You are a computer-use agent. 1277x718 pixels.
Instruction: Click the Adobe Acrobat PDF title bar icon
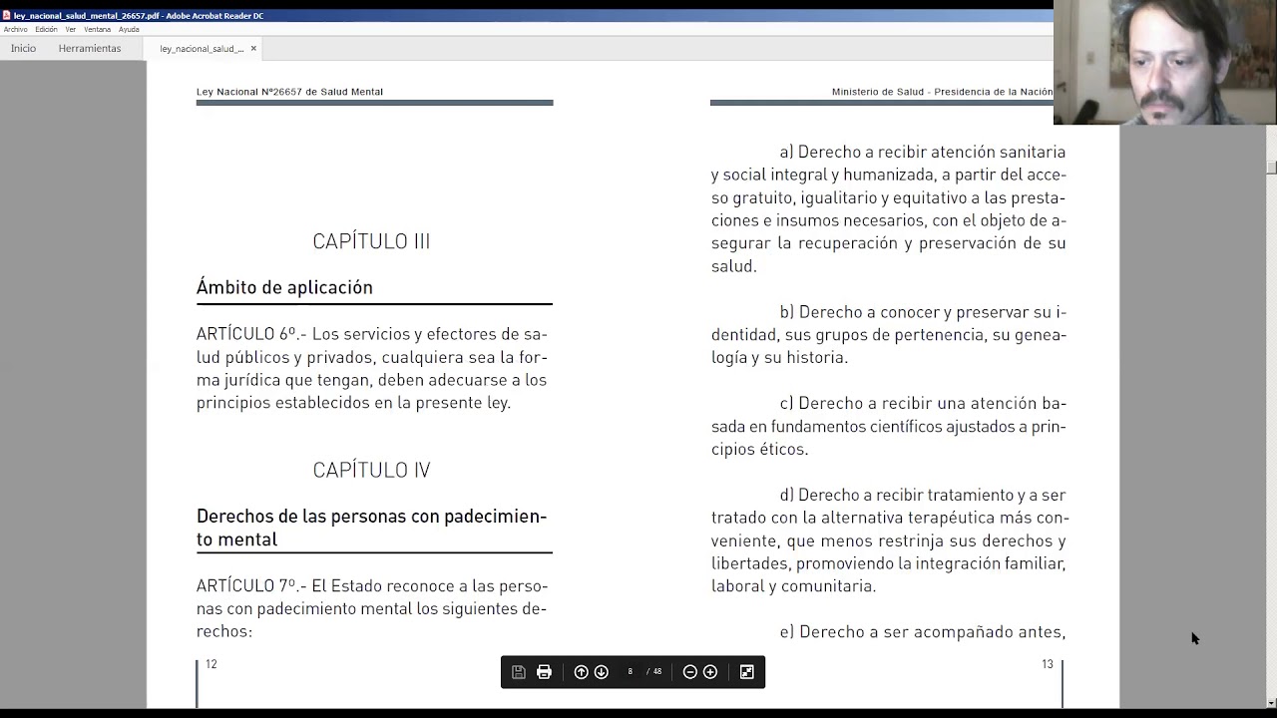point(7,15)
